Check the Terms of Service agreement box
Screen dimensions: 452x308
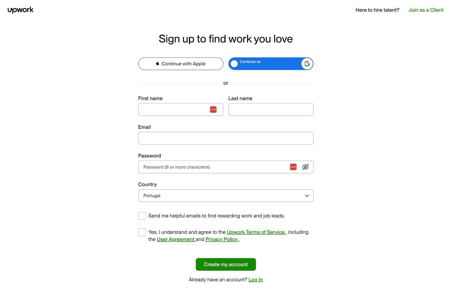click(142, 232)
